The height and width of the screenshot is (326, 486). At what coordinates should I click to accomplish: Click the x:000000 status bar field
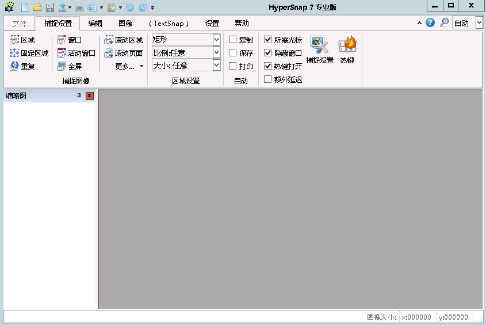[416, 317]
